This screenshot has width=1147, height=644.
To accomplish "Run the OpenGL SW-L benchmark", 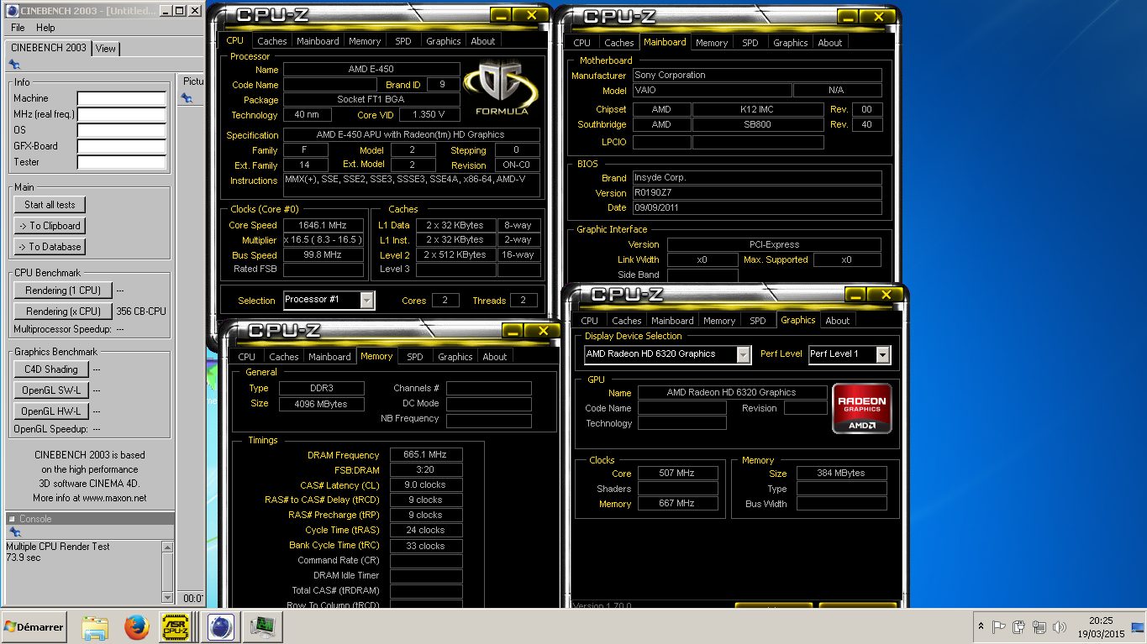I will 51,390.
